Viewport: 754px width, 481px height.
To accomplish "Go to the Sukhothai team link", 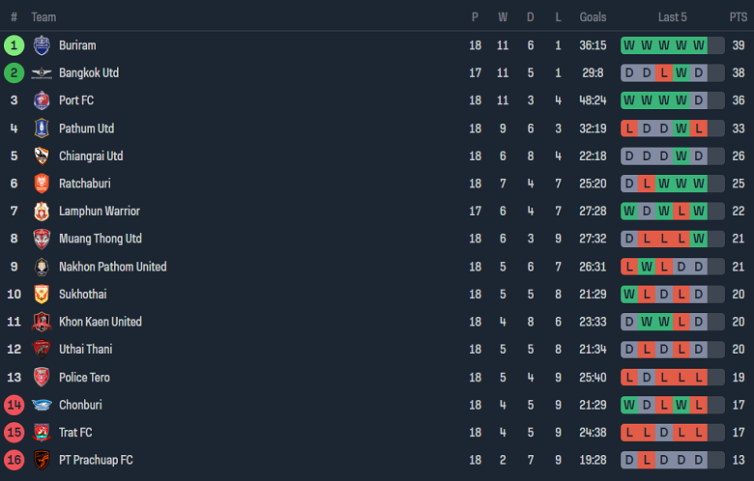I will (82, 295).
